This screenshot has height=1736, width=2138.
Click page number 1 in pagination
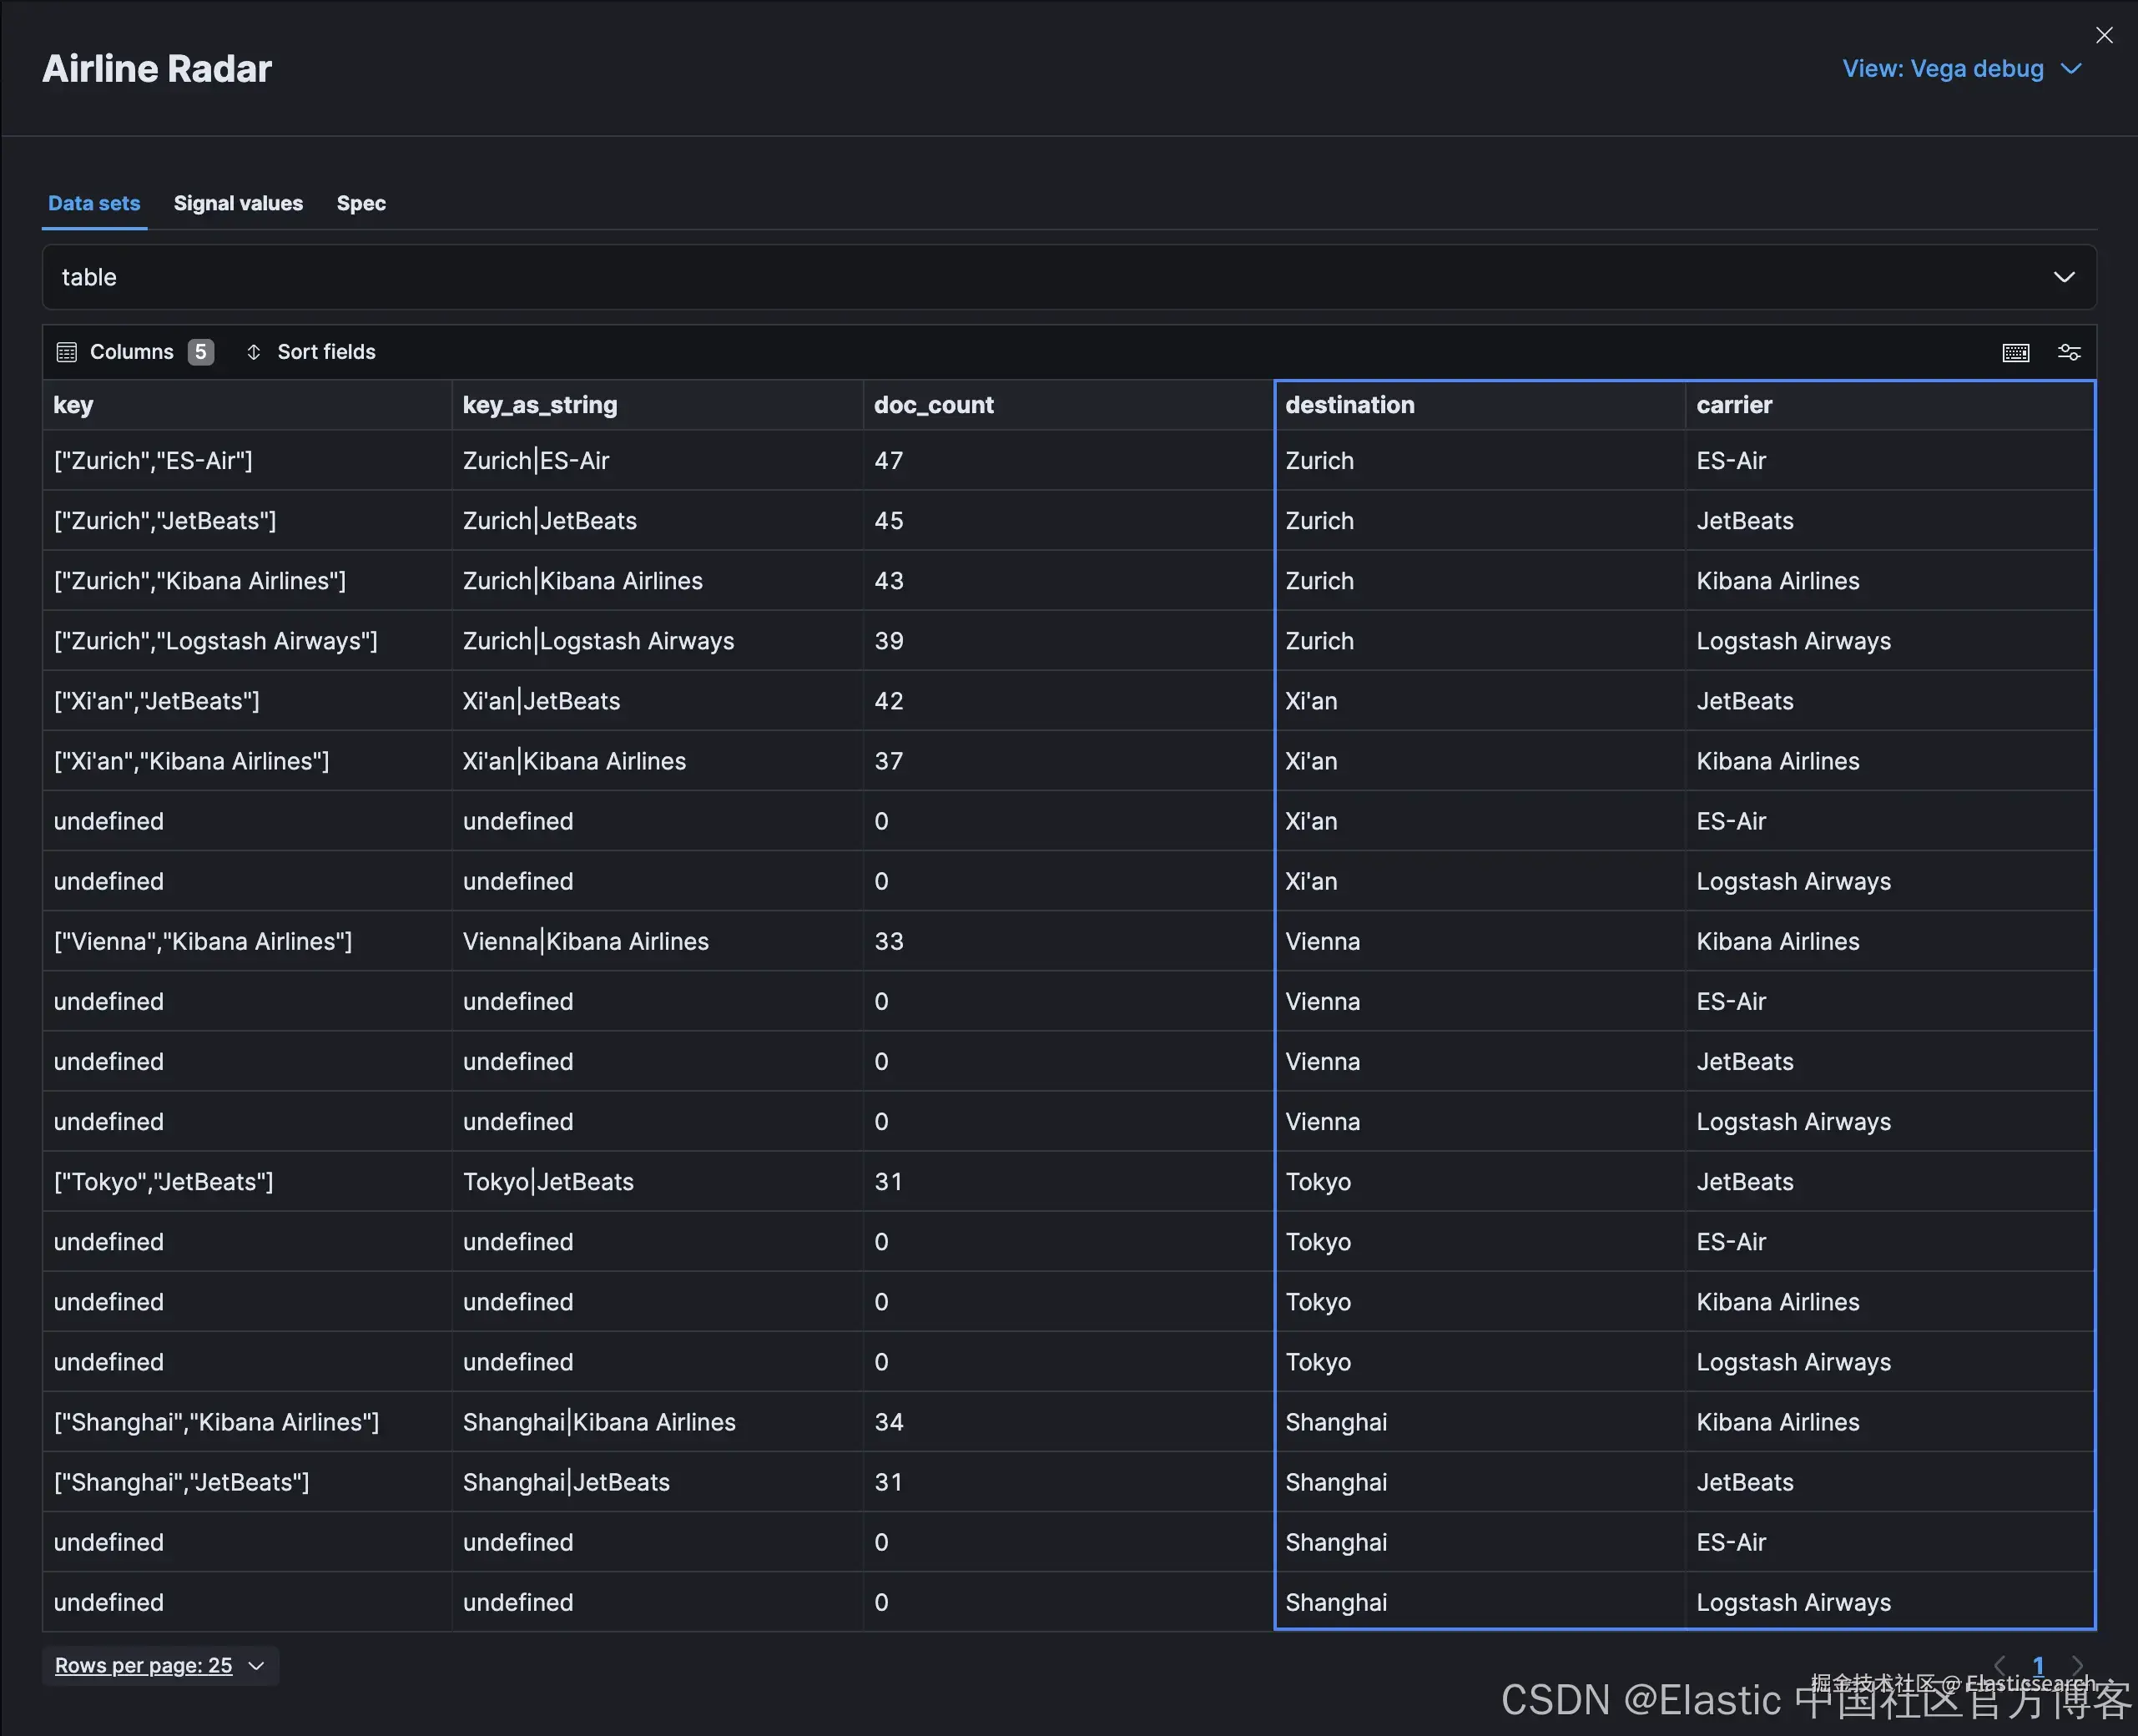[x=2038, y=1665]
